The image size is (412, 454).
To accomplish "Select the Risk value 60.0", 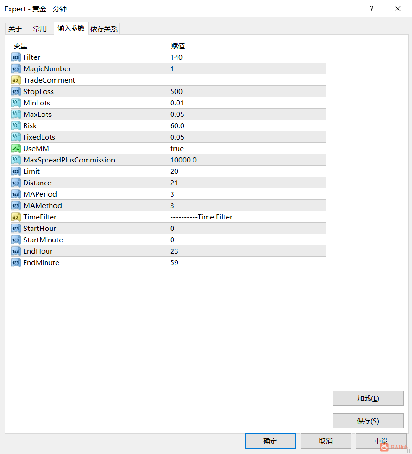I will coord(177,125).
